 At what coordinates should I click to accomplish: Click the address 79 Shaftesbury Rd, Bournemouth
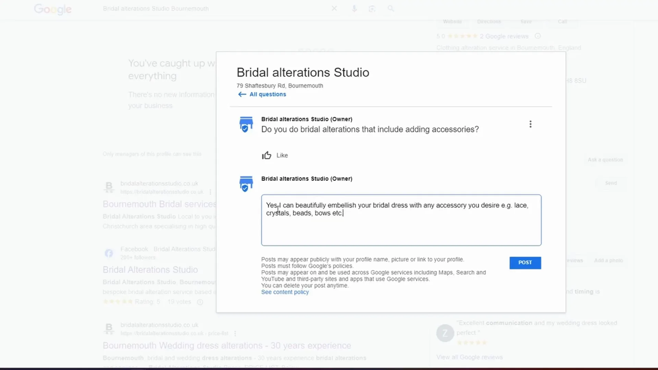[x=280, y=86]
